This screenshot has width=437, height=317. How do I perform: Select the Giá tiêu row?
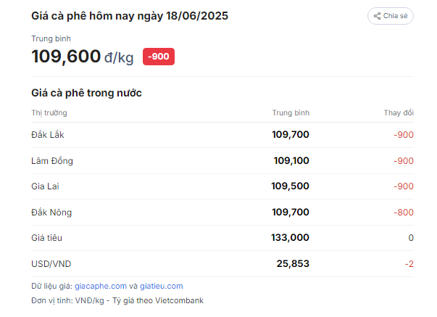point(222,238)
